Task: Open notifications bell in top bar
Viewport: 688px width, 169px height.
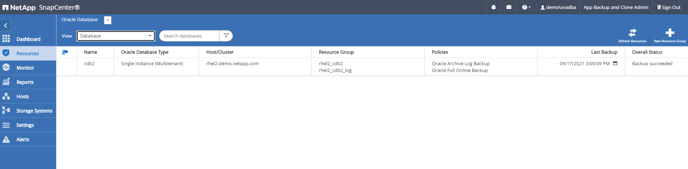Action: (x=493, y=7)
